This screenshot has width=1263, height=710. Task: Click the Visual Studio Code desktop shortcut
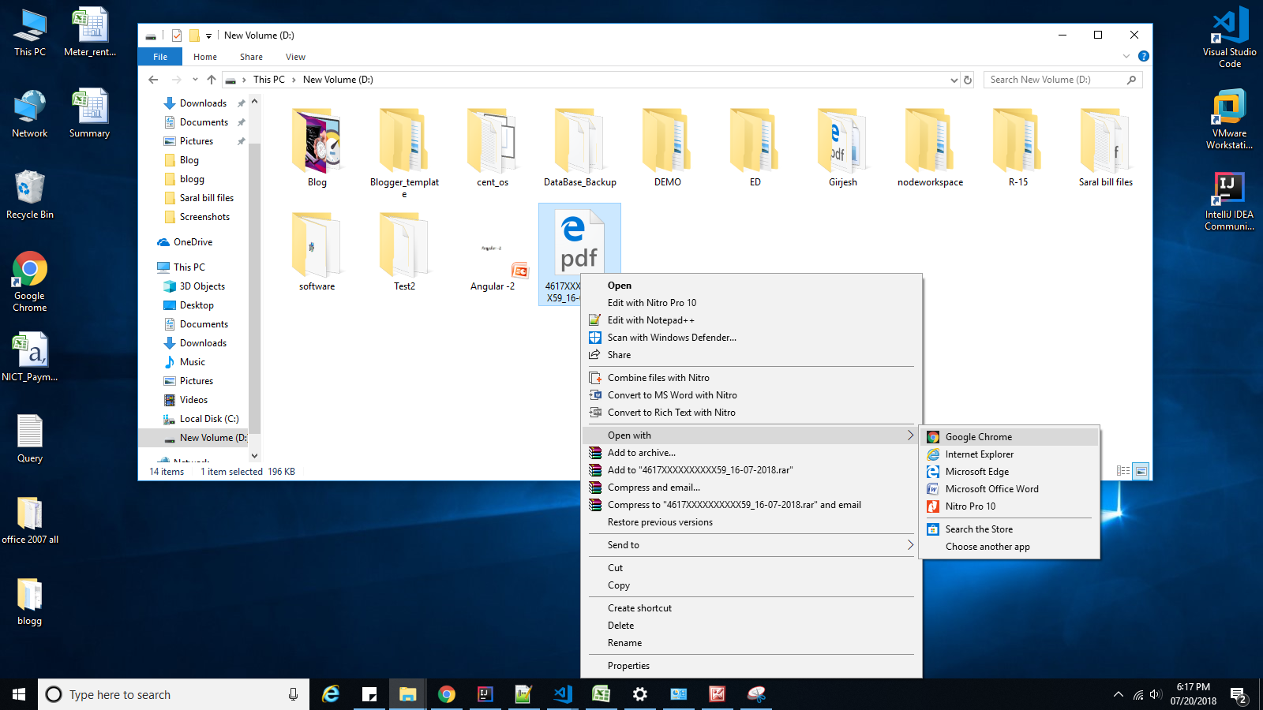tap(1229, 37)
